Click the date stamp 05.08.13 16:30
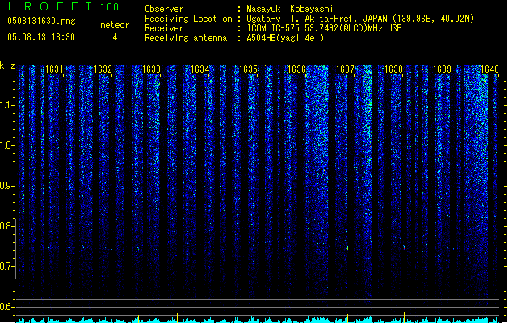Image resolution: width=508 pixels, height=323 pixels. [x=41, y=37]
